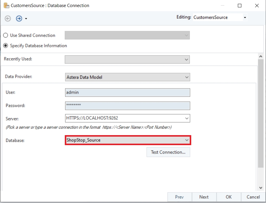Select Specify Database Information radio button
266x203 pixels.
point(6,46)
